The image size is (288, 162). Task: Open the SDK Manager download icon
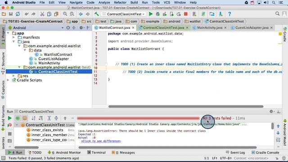pyautogui.click(x=220, y=14)
